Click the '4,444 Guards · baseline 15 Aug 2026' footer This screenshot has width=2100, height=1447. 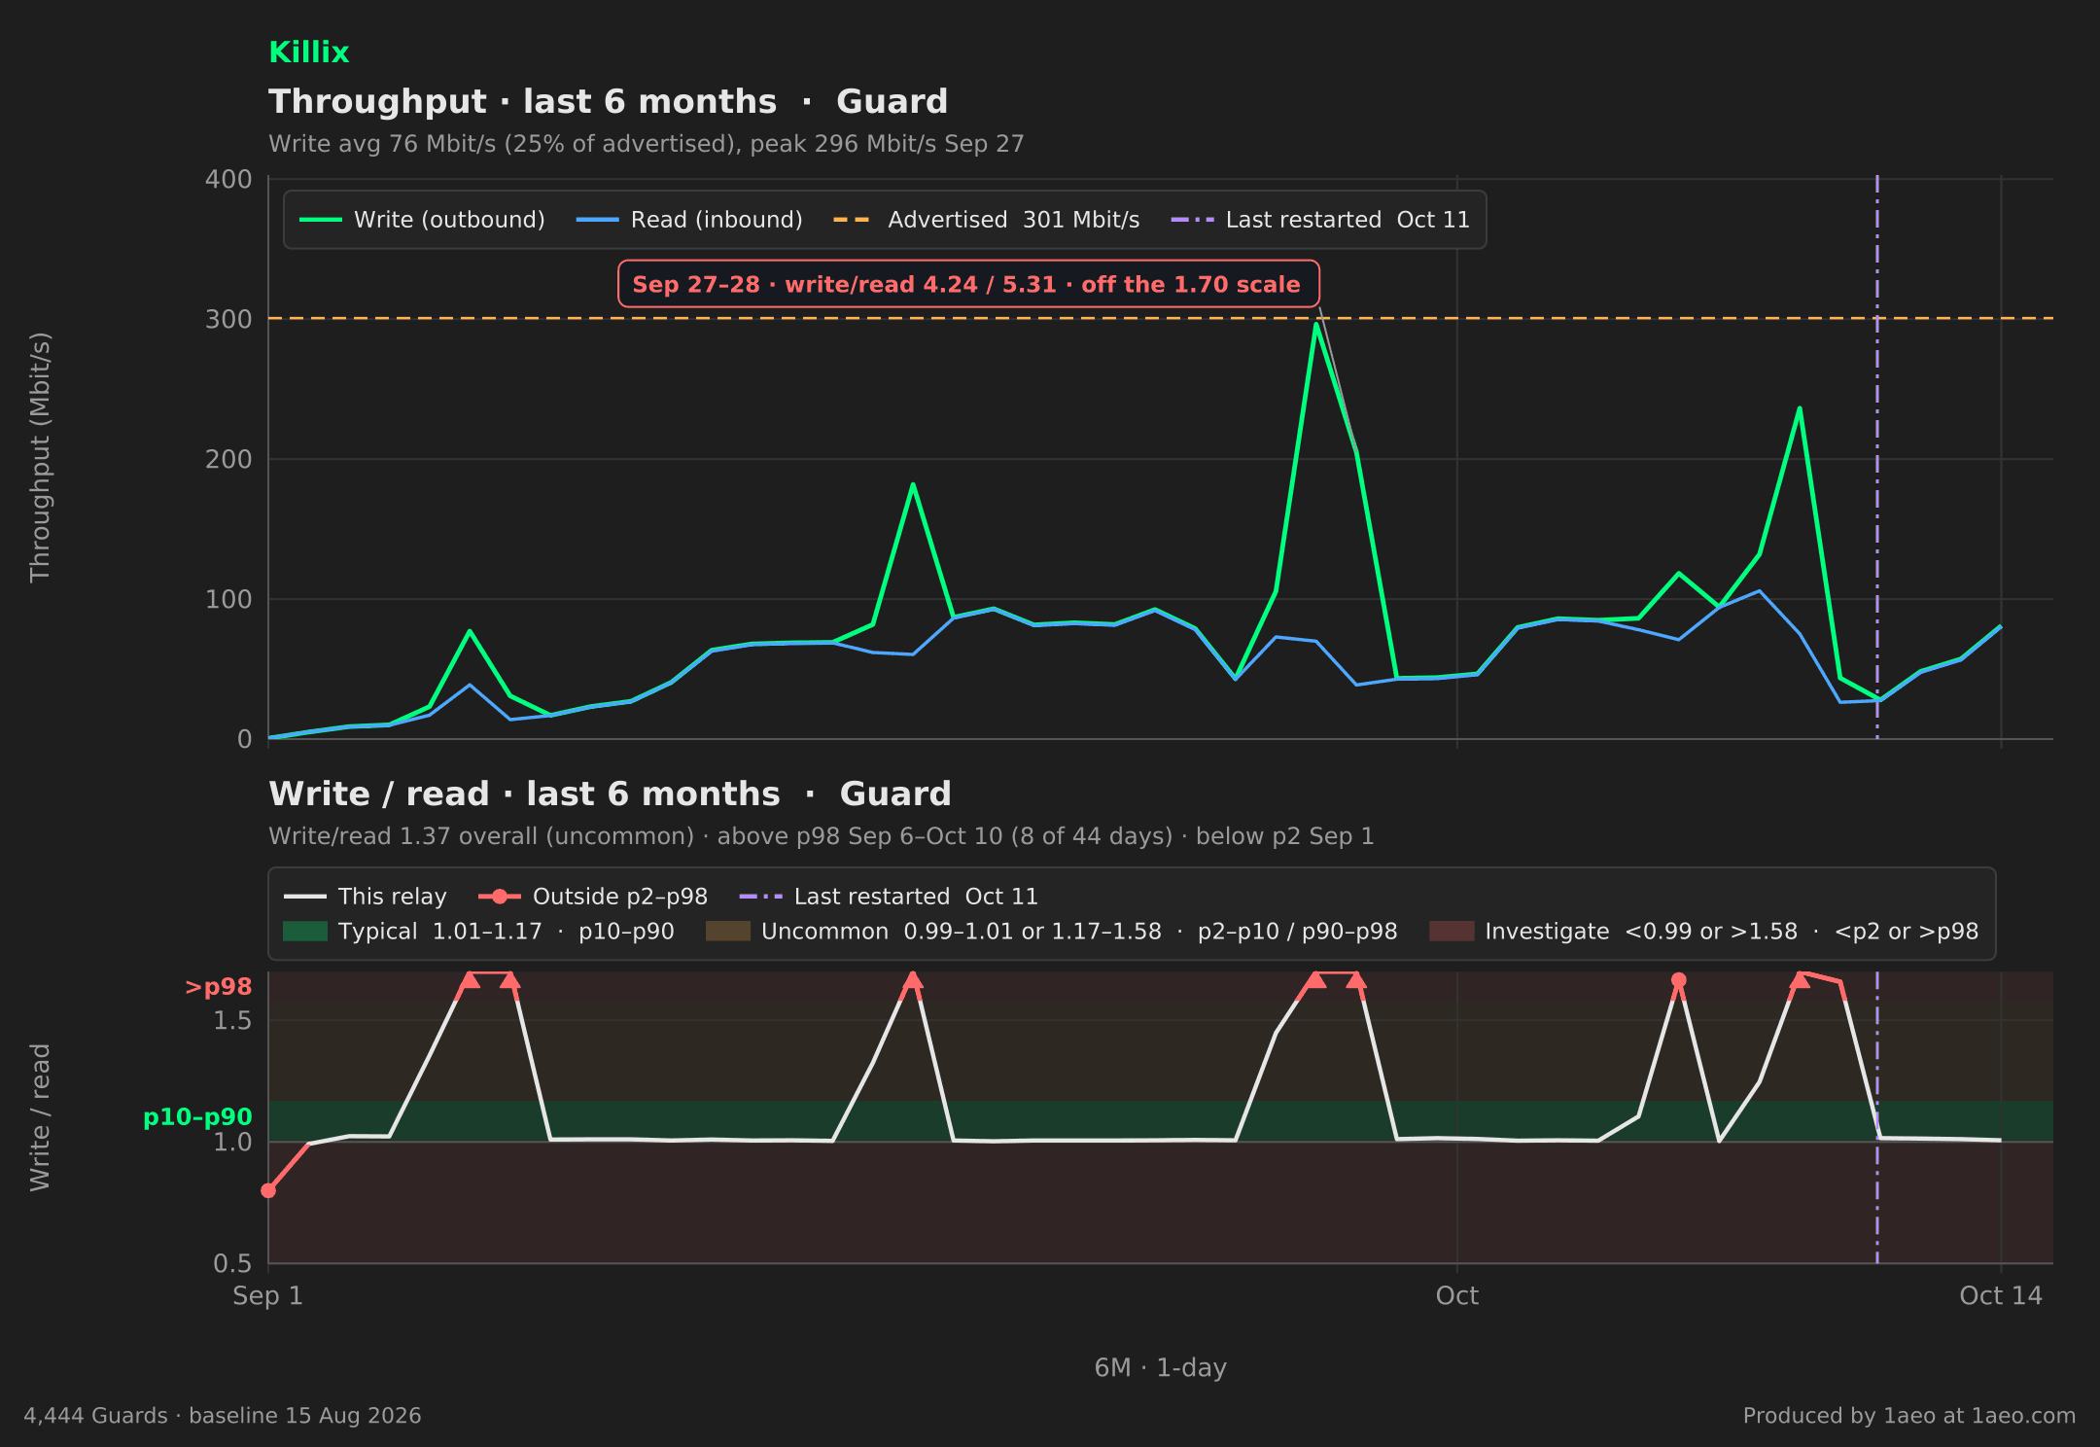[x=223, y=1416]
